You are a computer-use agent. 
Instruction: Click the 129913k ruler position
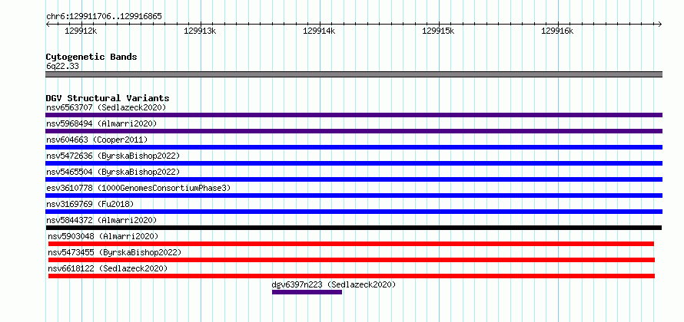pyautogui.click(x=200, y=31)
